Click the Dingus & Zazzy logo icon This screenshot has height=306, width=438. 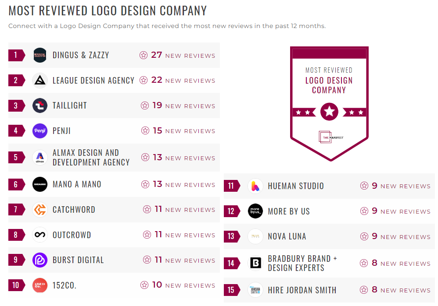pyautogui.click(x=40, y=55)
